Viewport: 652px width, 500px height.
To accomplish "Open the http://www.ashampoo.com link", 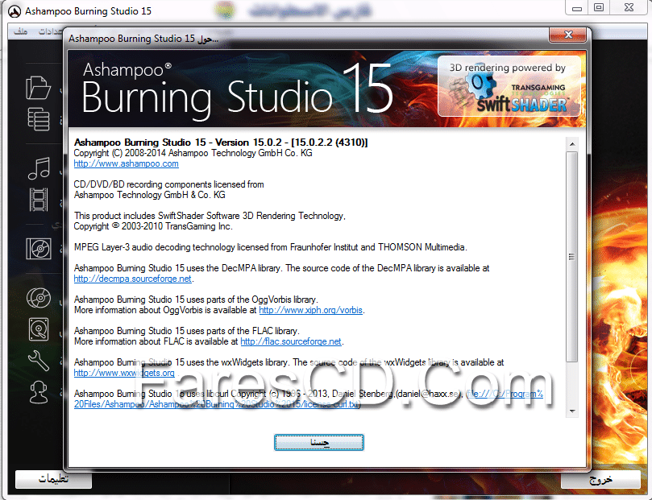I will pyautogui.click(x=126, y=163).
